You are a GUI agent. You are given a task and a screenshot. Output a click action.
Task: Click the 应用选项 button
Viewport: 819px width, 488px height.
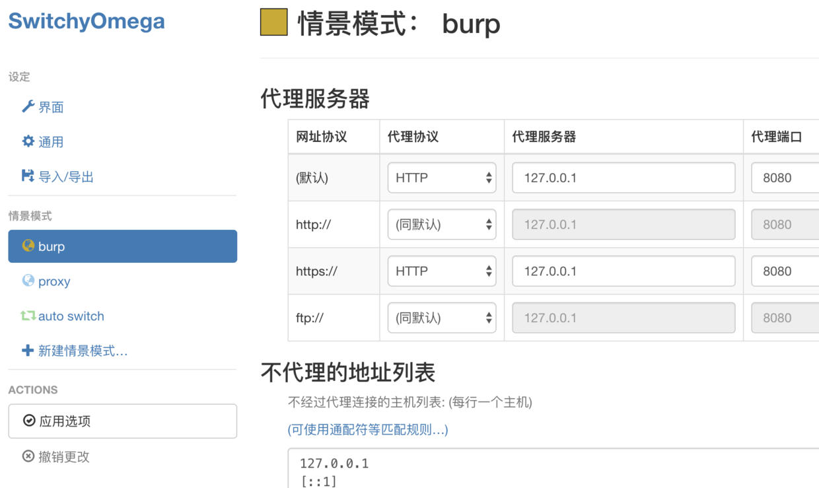(122, 421)
